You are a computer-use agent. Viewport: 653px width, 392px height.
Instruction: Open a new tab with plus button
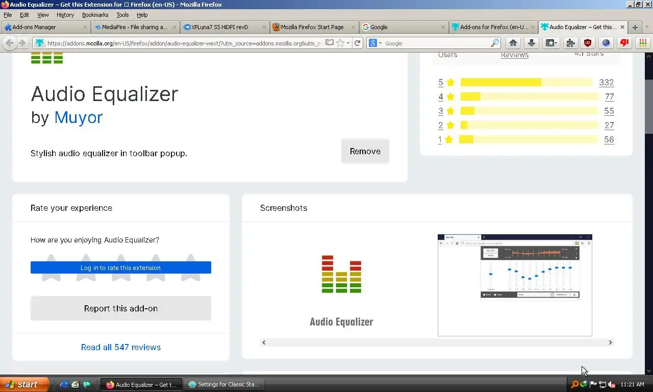pyautogui.click(x=635, y=27)
